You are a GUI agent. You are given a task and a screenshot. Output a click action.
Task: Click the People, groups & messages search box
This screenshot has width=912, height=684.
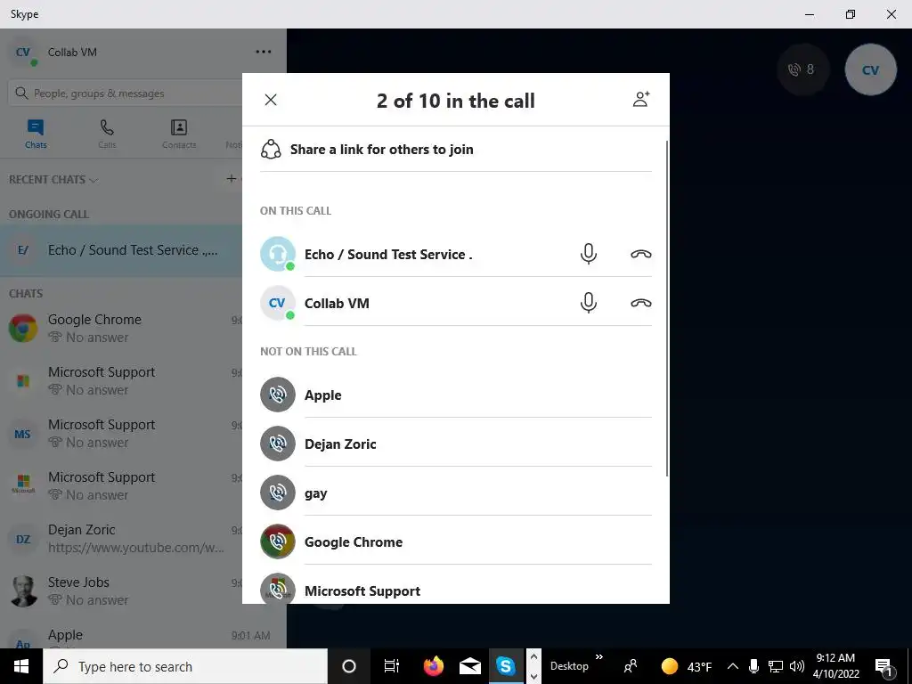pos(125,93)
